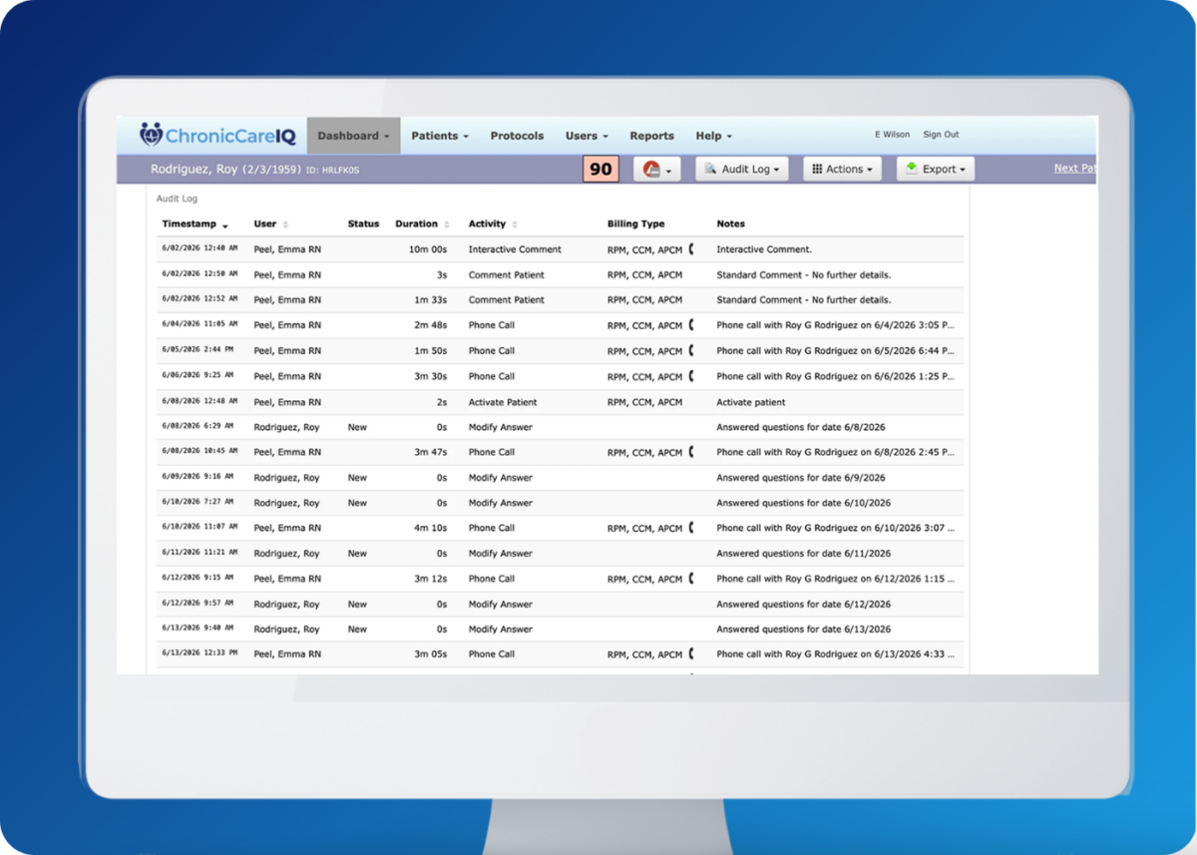Click the 3m 47s duration cell
1197x855 pixels.
pos(430,452)
